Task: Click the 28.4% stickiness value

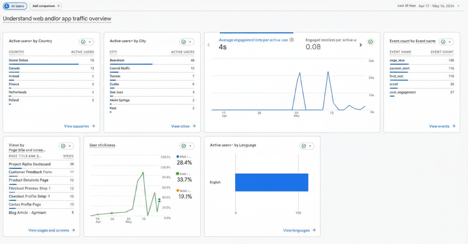Action: [184, 163]
